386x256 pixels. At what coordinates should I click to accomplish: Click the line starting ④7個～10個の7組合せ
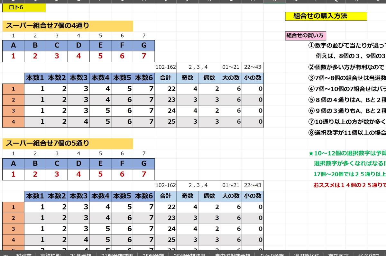(347, 89)
